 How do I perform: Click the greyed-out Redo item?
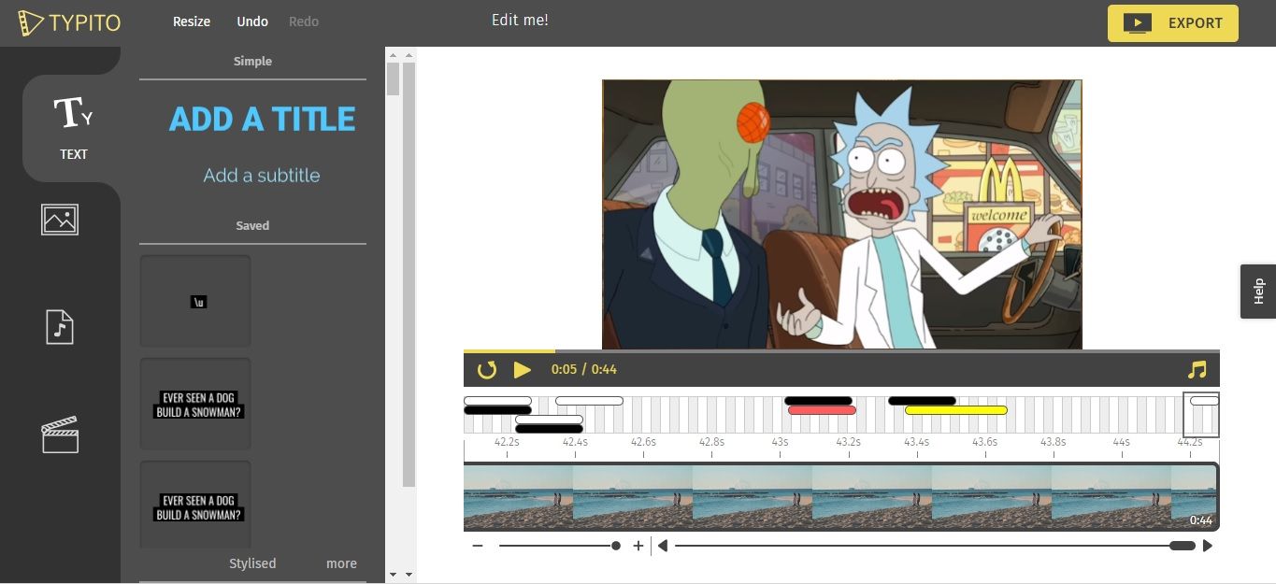pyautogui.click(x=304, y=21)
